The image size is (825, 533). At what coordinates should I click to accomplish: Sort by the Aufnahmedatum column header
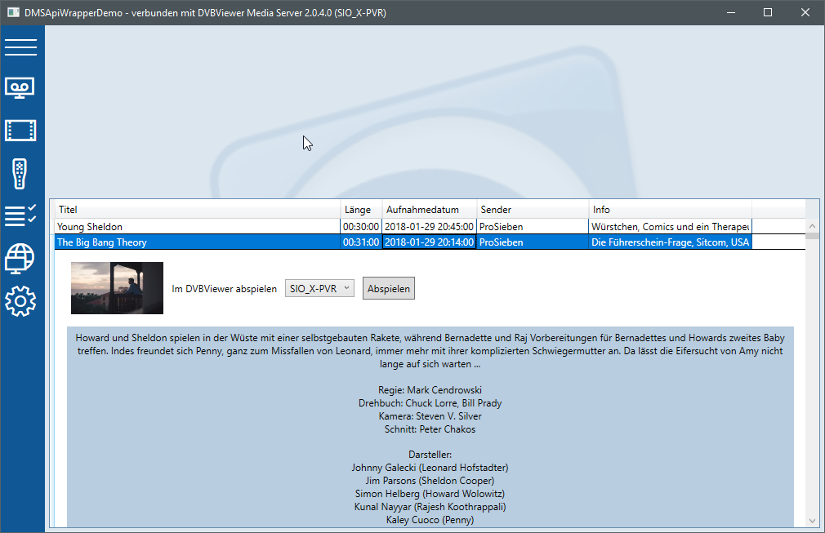(429, 210)
